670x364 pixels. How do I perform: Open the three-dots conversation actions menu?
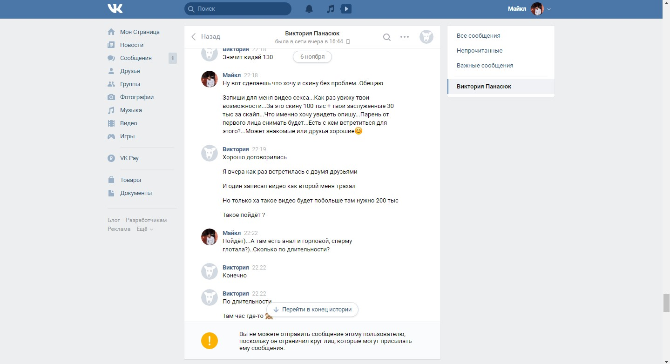pyautogui.click(x=405, y=37)
